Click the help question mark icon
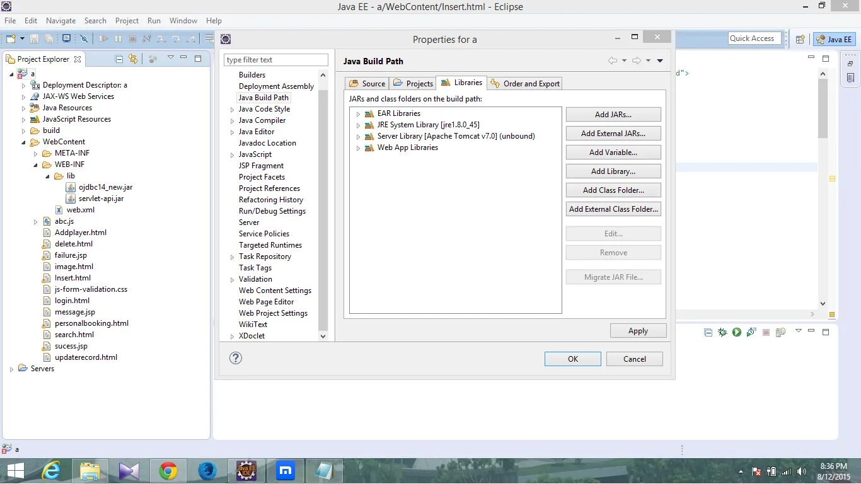The height and width of the screenshot is (484, 861). (x=236, y=358)
